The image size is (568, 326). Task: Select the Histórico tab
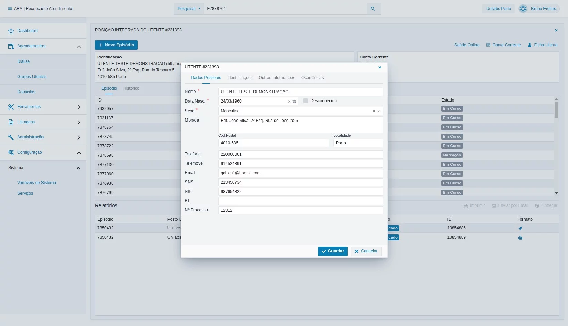pyautogui.click(x=131, y=88)
